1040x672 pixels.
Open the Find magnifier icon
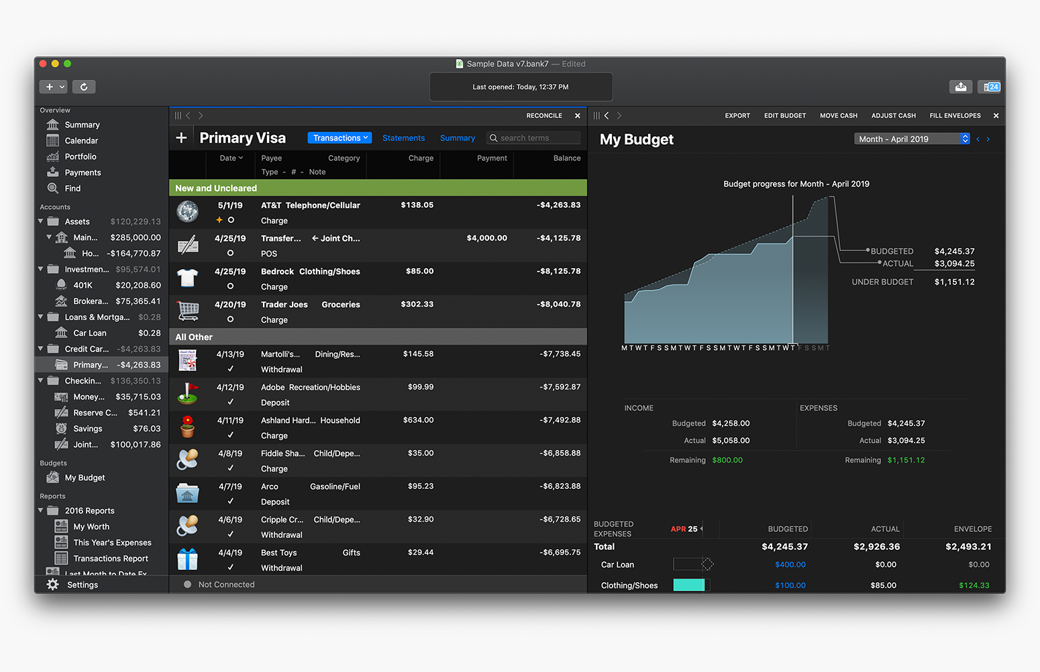pyautogui.click(x=53, y=188)
